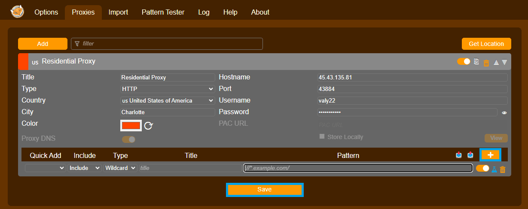Viewport: 528px width, 209px height.
Task: Toggle the pattern row enabled switch
Action: (x=482, y=168)
